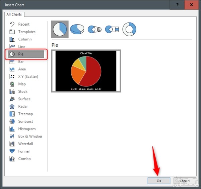This screenshot has height=189, width=201.
Task: Open the Templates category
Action: (27, 32)
